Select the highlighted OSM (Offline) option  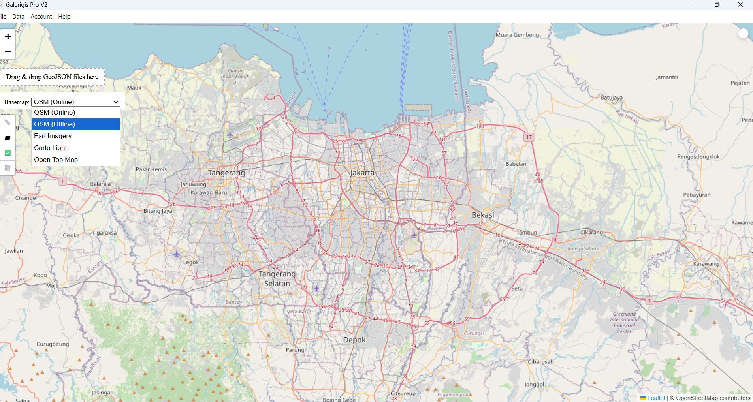55,124
